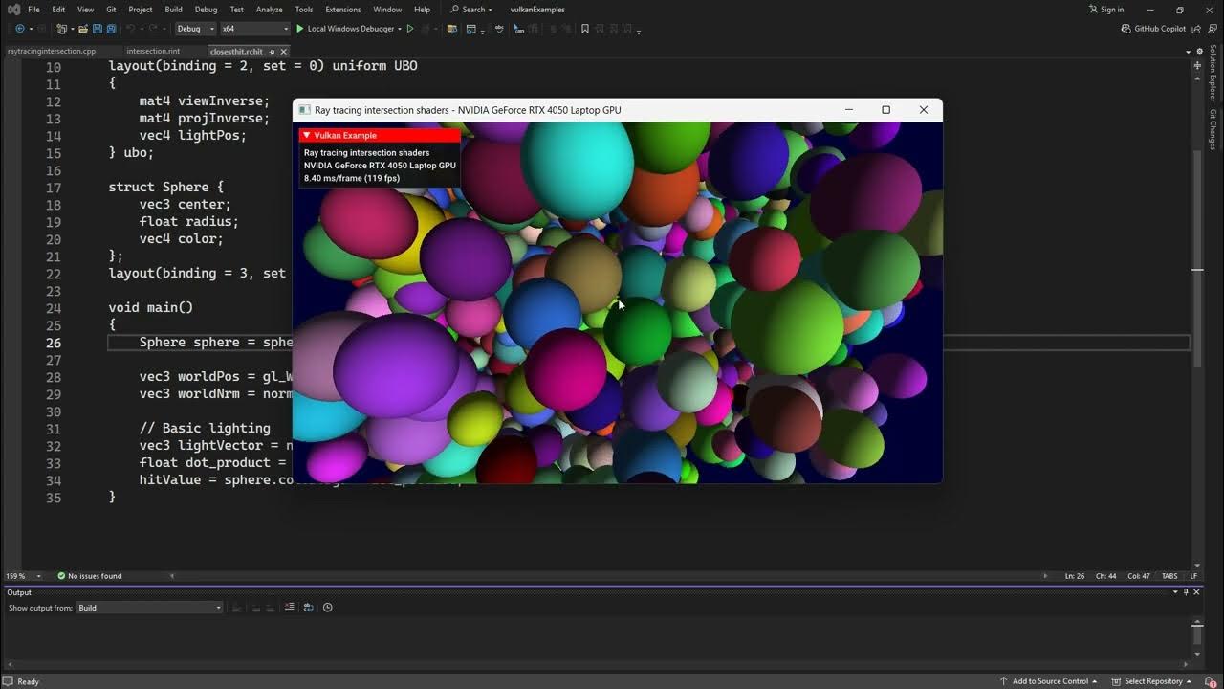Viewport: 1224px width, 689px height.
Task: Click the editor vertical scrollbar thumb
Action: (1197, 258)
